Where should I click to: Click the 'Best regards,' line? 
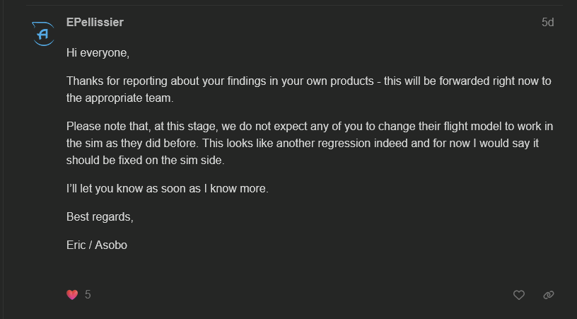tap(100, 216)
